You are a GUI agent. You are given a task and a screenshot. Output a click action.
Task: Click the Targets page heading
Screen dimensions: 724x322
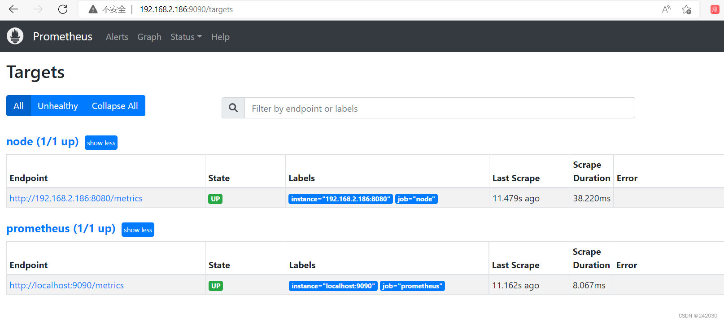point(35,72)
